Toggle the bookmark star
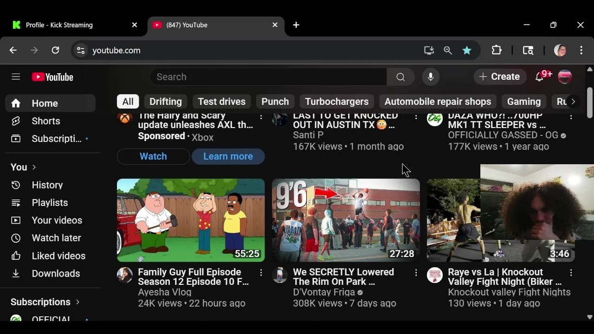Image resolution: width=594 pixels, height=334 pixels. [x=467, y=50]
